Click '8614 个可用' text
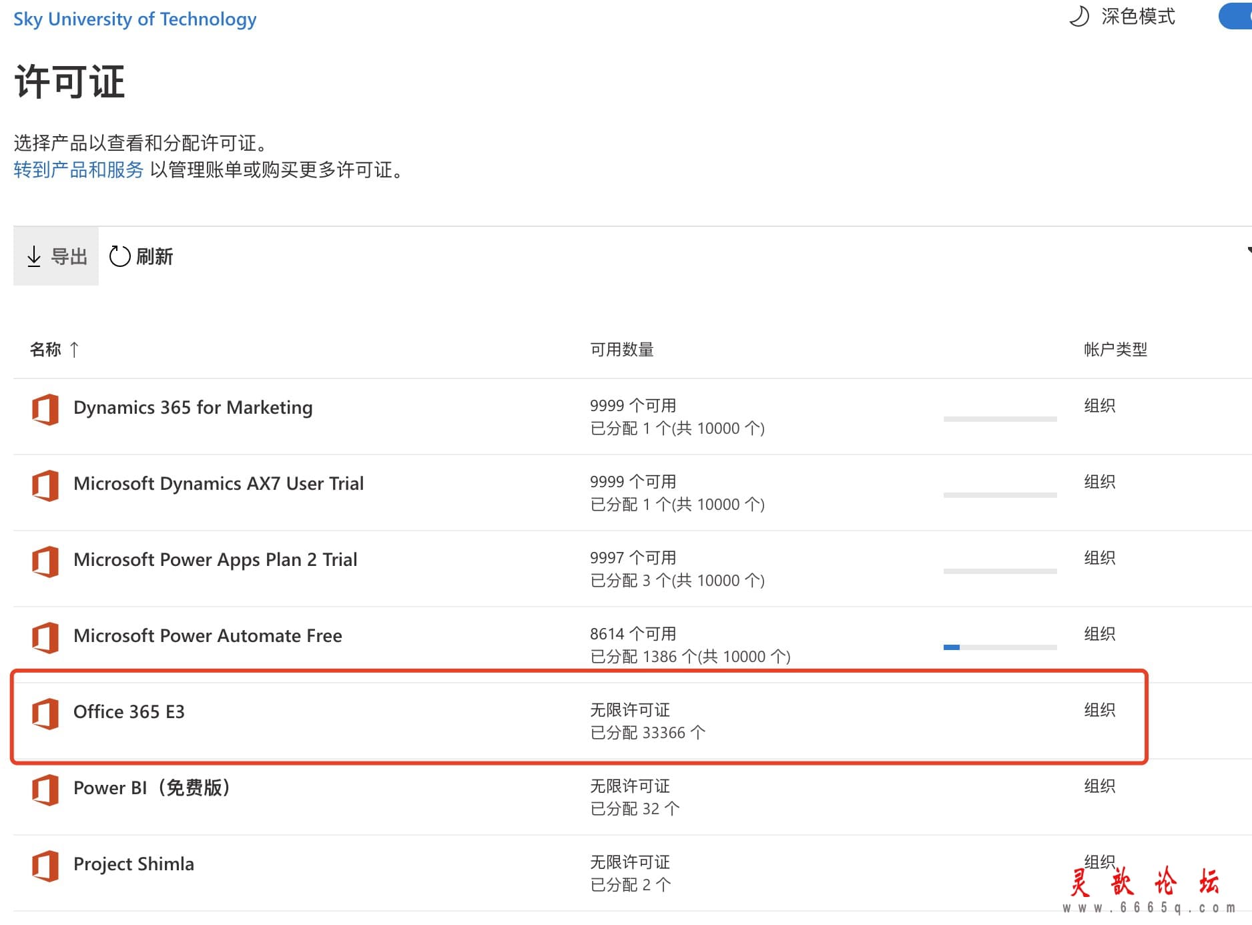This screenshot has width=1252, height=925. tap(633, 633)
